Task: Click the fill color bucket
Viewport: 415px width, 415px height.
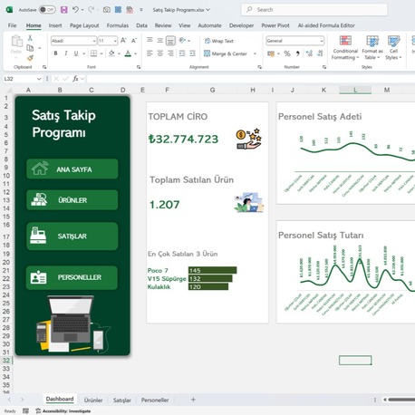Action: click(x=111, y=53)
